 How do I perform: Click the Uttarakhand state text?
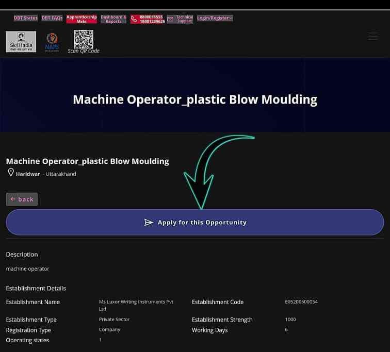click(61, 174)
